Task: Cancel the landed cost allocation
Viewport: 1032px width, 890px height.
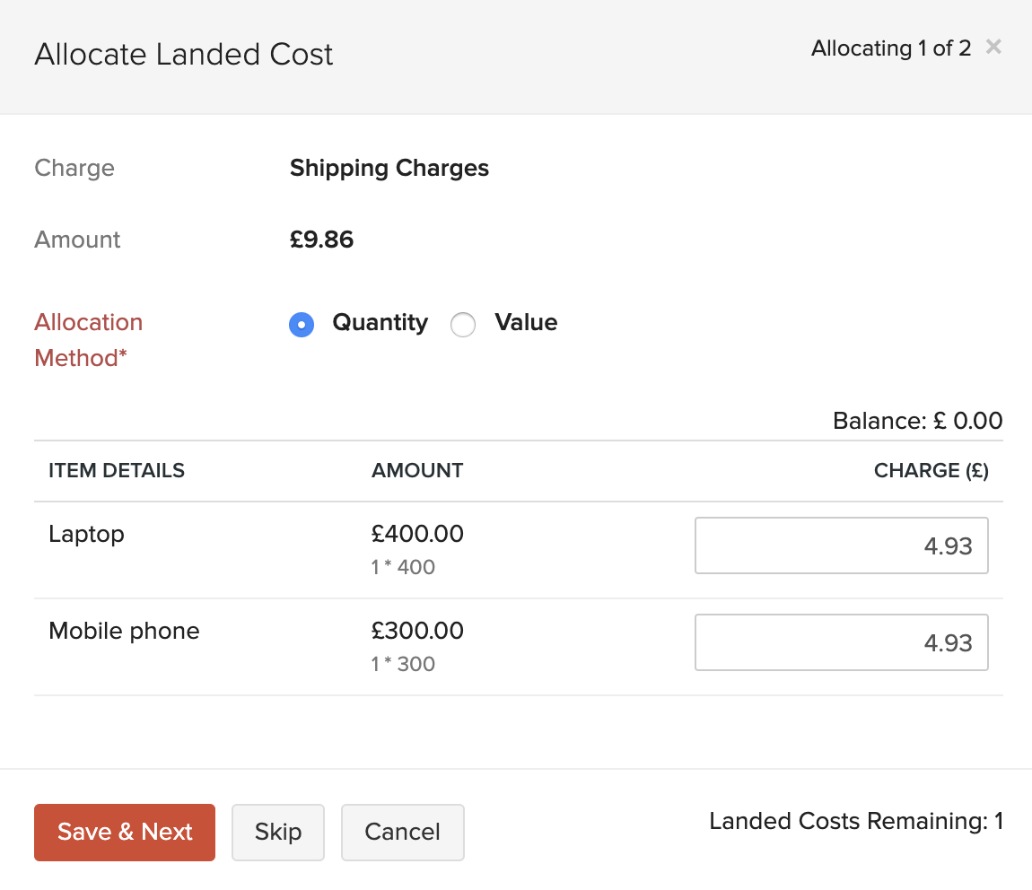Action: [402, 833]
